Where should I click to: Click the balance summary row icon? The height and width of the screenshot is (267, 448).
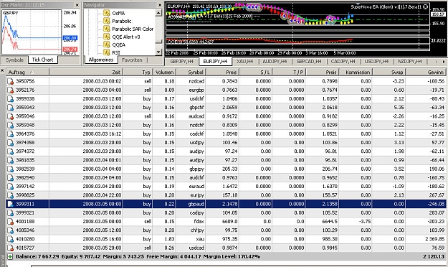[10, 257]
